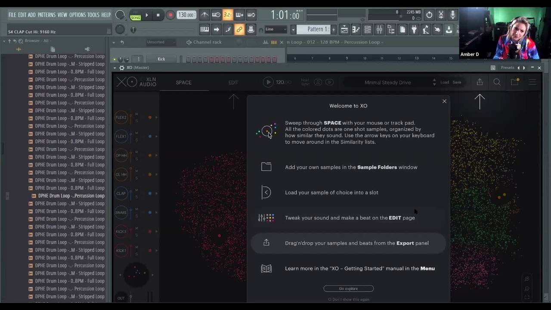Screen dimensions: 551x310
Task: Open the FILE menu
Action: point(12,15)
